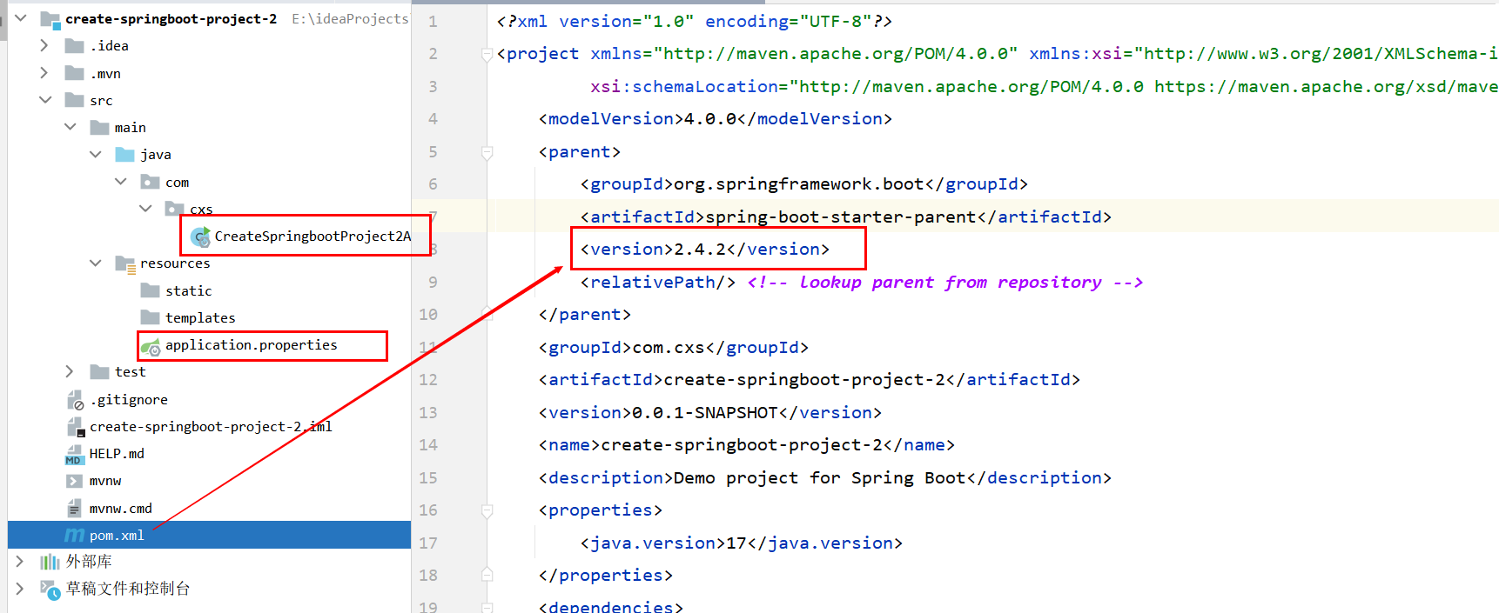Collapse the resources folder arrow
This screenshot has height=613, width=1499.
(x=96, y=263)
